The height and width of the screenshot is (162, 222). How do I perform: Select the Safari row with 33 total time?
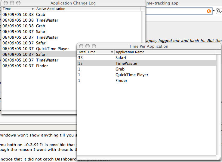pyautogui.click(x=147, y=58)
